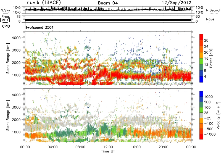This screenshot has height=153, width=221.
Task: Click the "500" velocity scale value
Action: pos(207,102)
